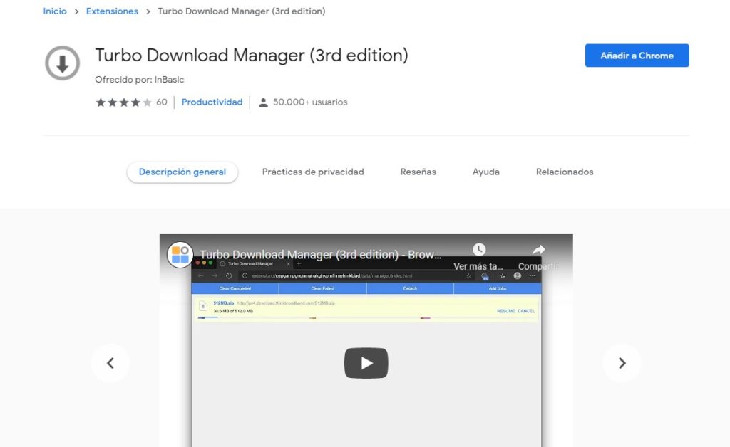
Task: Click the 60 ratings count
Action: click(162, 102)
